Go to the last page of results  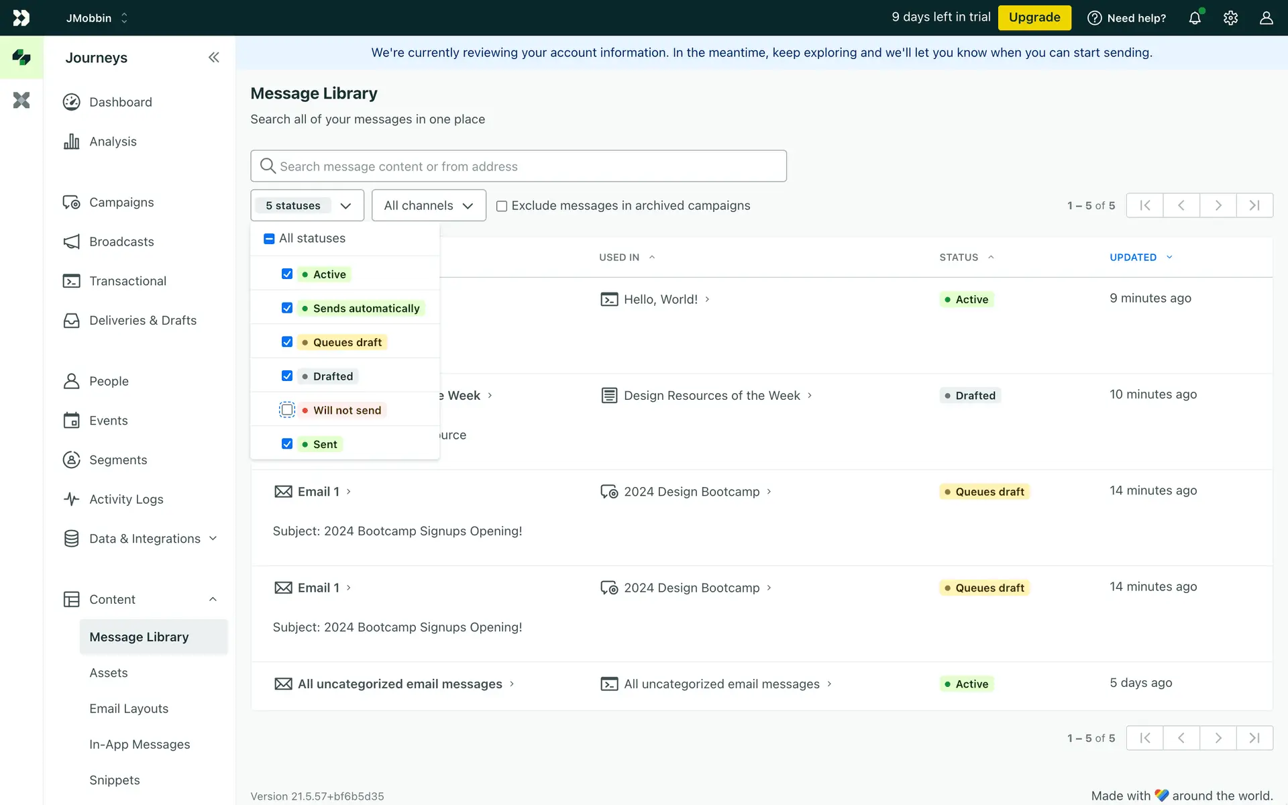(x=1254, y=205)
